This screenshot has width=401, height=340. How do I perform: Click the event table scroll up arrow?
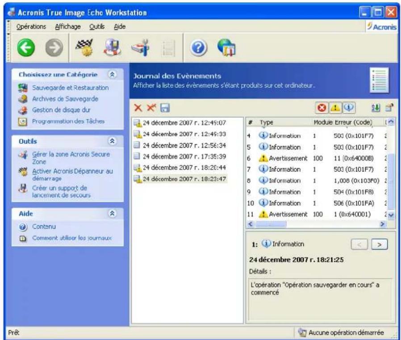coord(391,122)
